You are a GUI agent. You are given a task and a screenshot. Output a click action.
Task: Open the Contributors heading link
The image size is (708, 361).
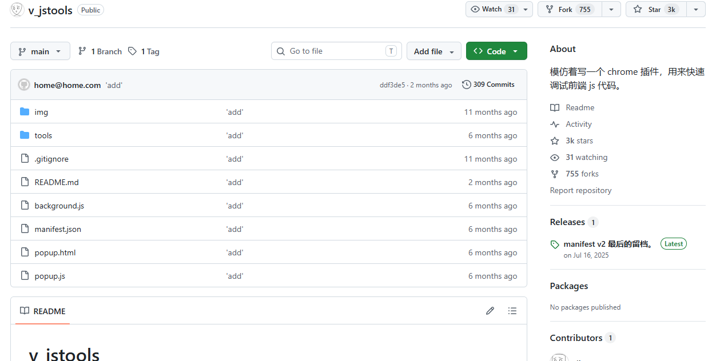[576, 338]
